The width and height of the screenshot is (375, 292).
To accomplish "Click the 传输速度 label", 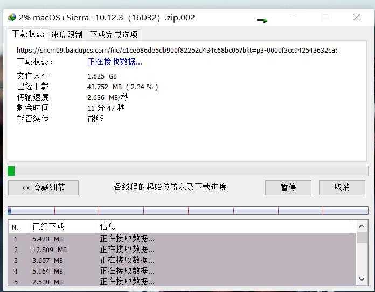I will tap(33, 97).
